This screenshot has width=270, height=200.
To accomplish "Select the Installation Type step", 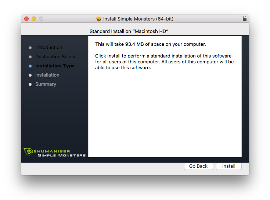I will [x=55, y=66].
